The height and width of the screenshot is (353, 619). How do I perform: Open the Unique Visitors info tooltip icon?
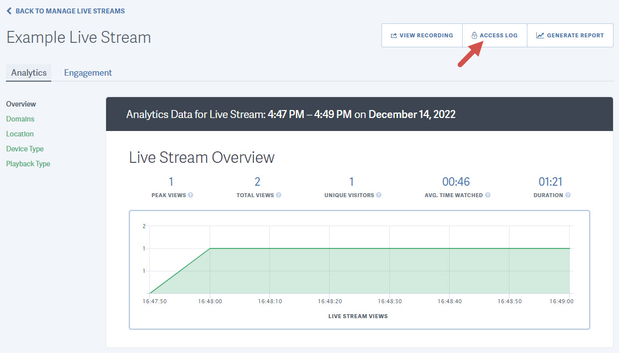(x=379, y=195)
